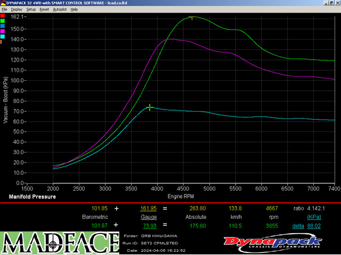Click the green cross marker on cyan curve

tap(150, 107)
